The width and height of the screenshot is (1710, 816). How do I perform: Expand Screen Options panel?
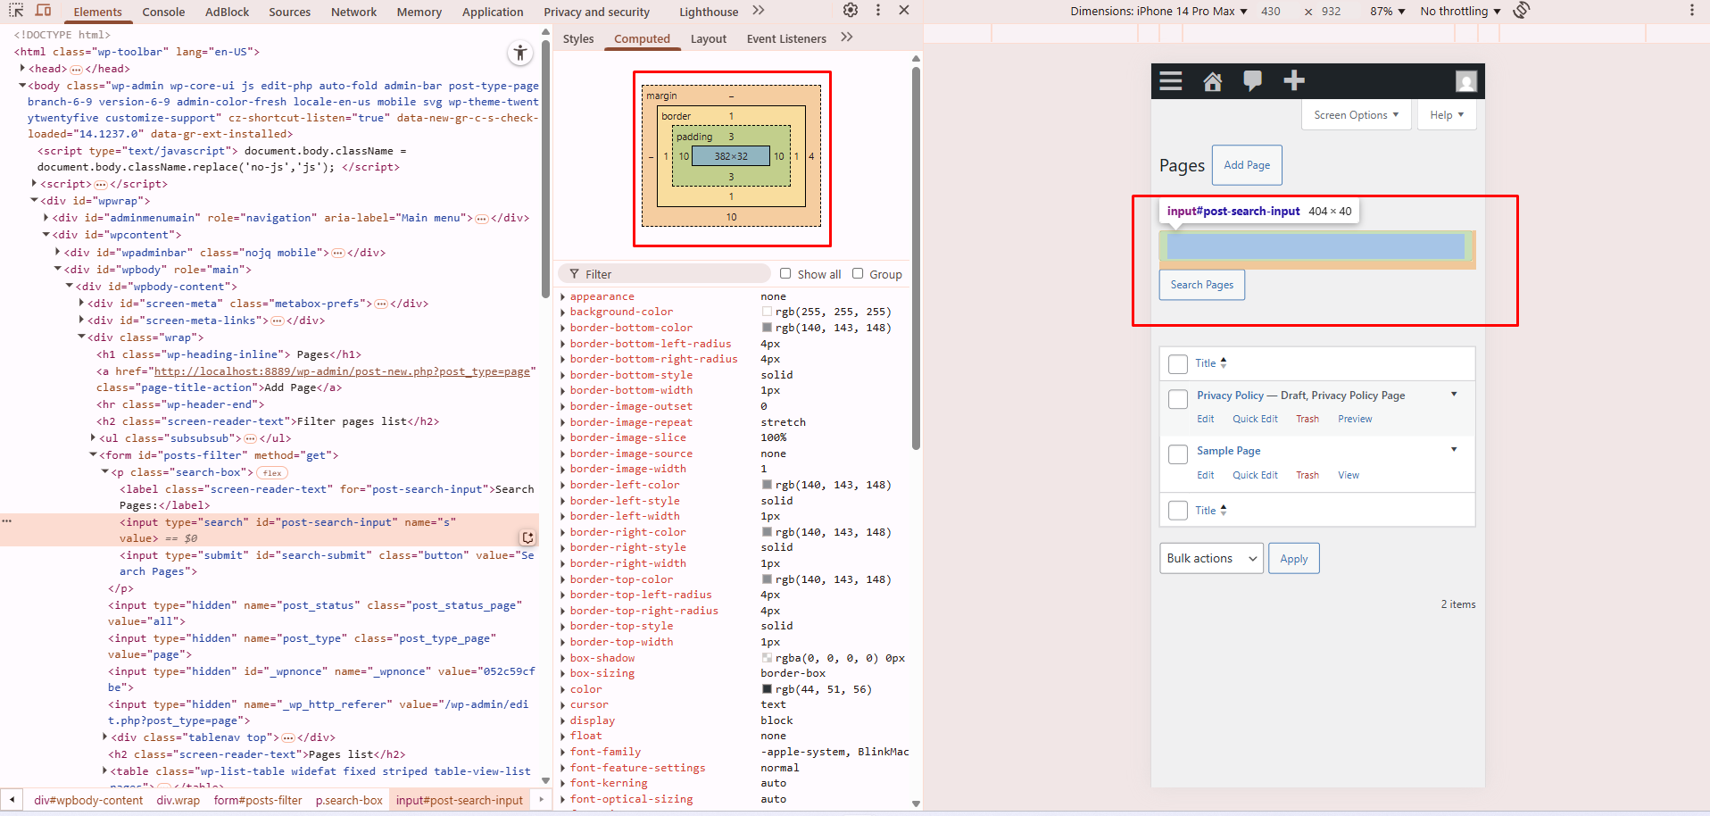click(1357, 115)
